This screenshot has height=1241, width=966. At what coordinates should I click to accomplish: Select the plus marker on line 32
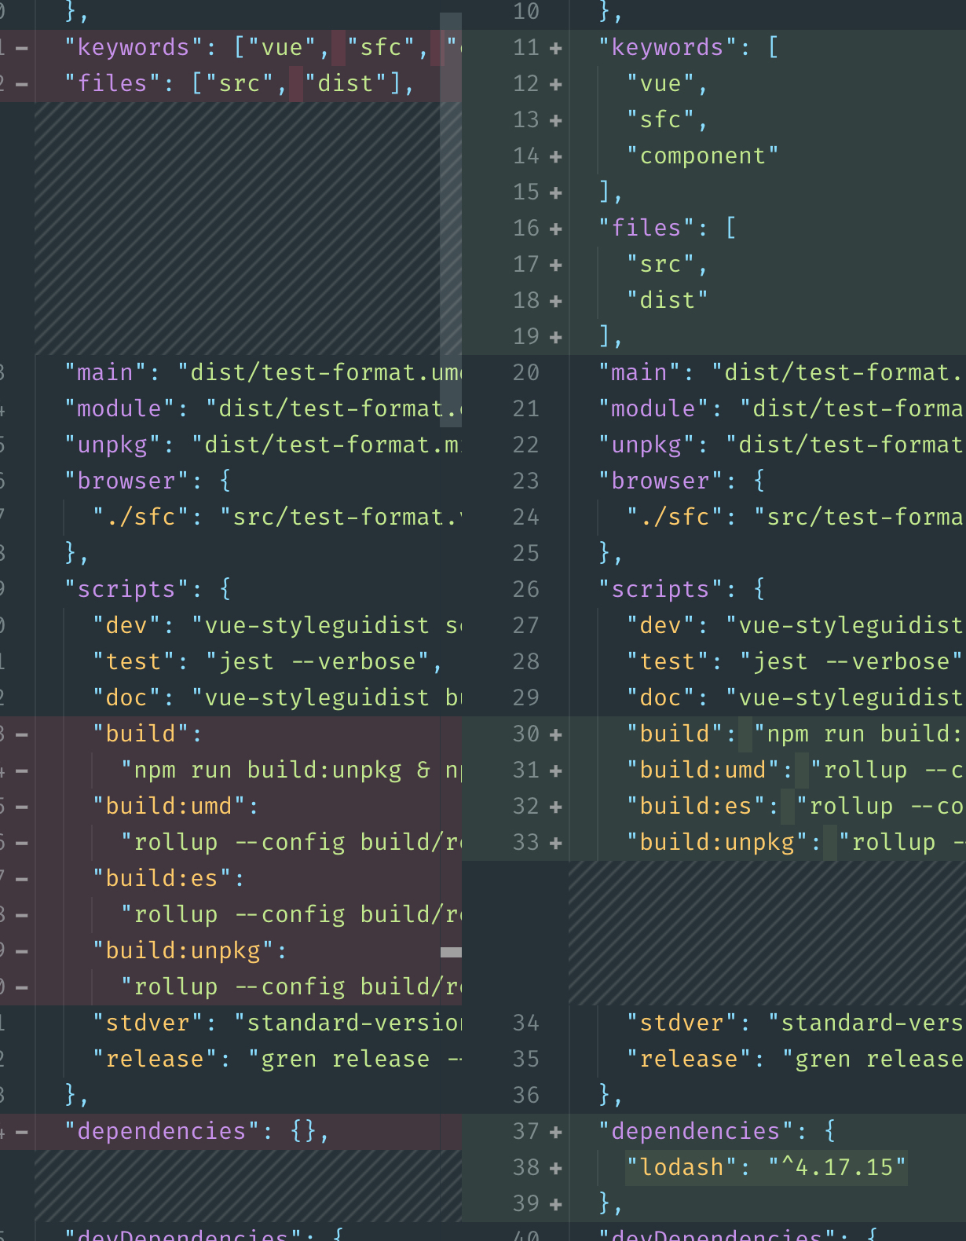pyautogui.click(x=556, y=807)
